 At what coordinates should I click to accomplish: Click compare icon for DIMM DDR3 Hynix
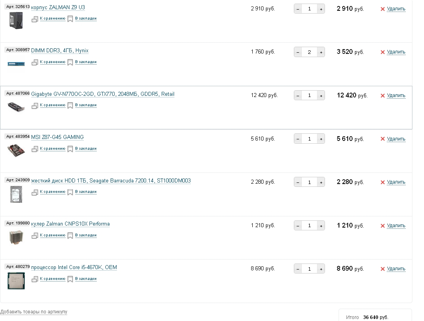35,62
